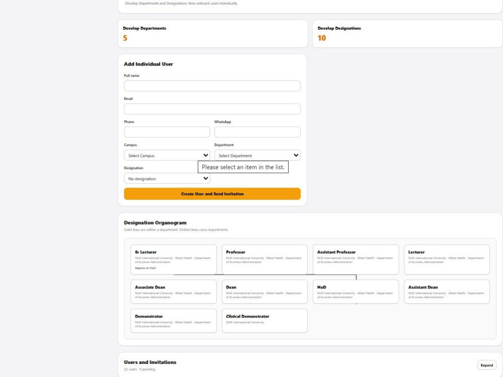Click the 'Reports to HoD' text
This screenshot has height=377, width=503.
coord(145,268)
